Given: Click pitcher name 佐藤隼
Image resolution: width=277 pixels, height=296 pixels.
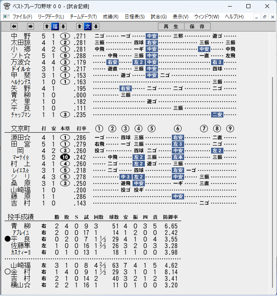Looking at the screenshot, I should (20, 246).
